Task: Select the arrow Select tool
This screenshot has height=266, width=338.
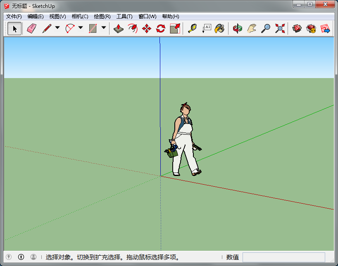Action: point(15,28)
